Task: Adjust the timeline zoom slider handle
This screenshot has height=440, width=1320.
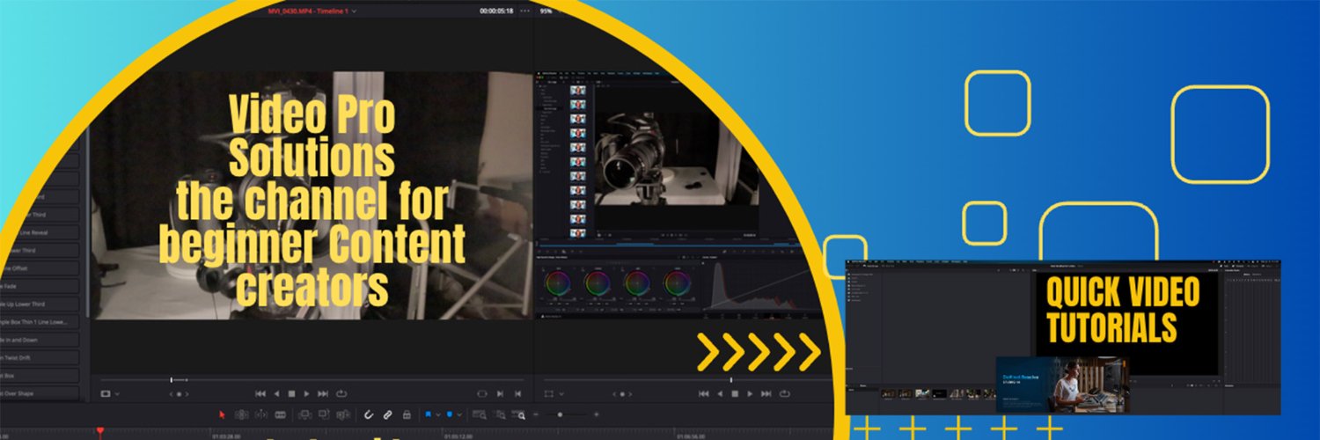Action: pyautogui.click(x=560, y=414)
